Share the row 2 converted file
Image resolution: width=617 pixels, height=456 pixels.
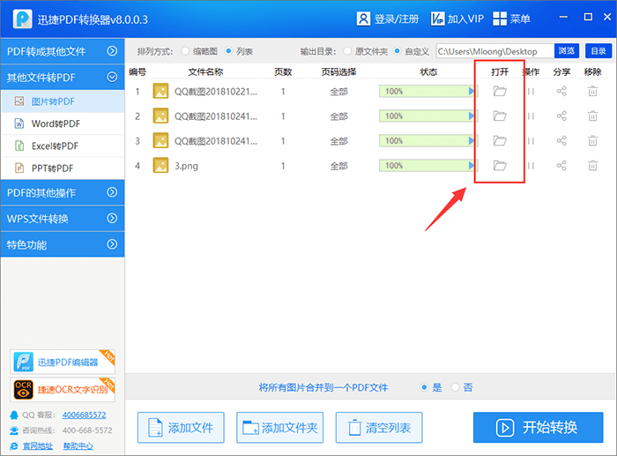tap(561, 116)
